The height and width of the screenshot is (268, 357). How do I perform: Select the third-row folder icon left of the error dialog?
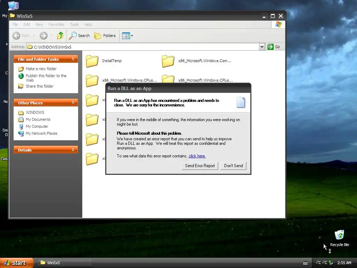(x=92, y=100)
